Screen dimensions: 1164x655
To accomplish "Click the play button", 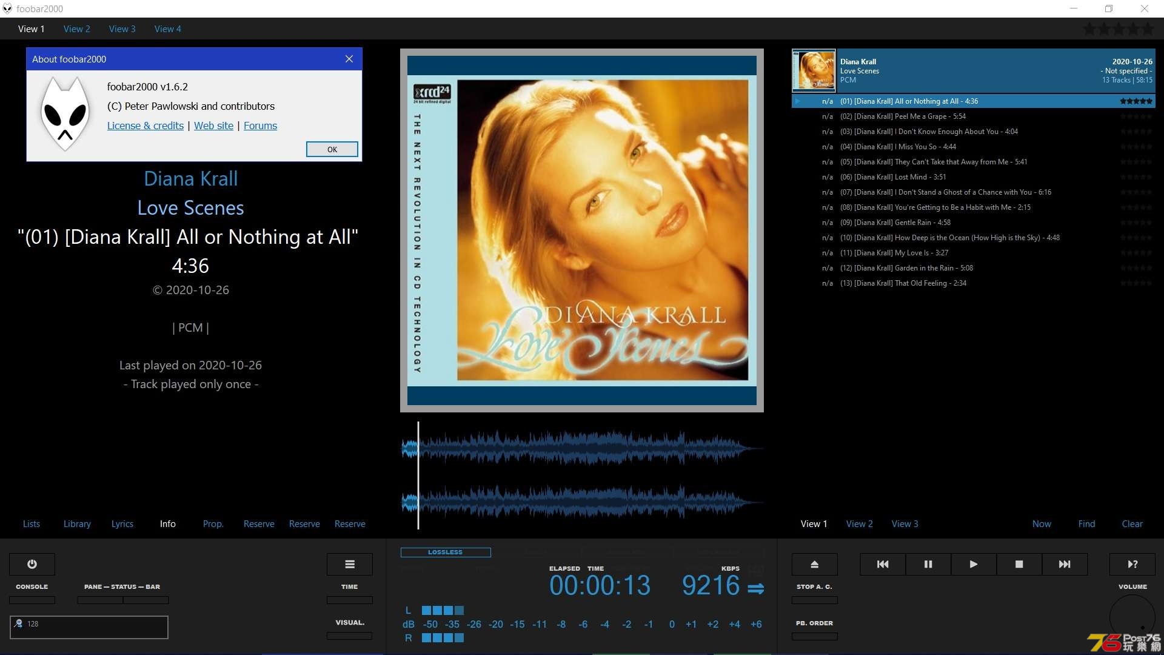I will 974,564.
